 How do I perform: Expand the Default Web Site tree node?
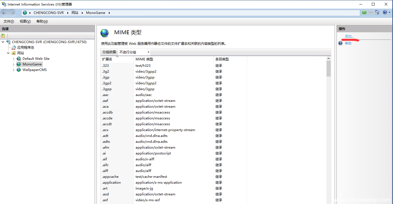coord(13,59)
